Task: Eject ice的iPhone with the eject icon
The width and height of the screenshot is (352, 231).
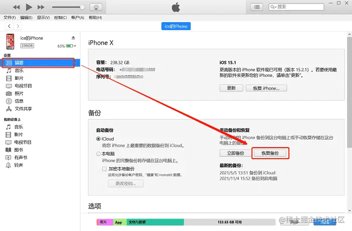Action: point(73,38)
